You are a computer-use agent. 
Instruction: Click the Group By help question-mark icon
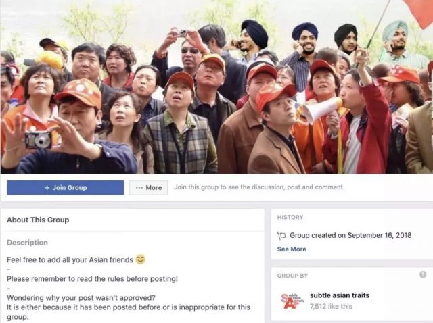423,274
